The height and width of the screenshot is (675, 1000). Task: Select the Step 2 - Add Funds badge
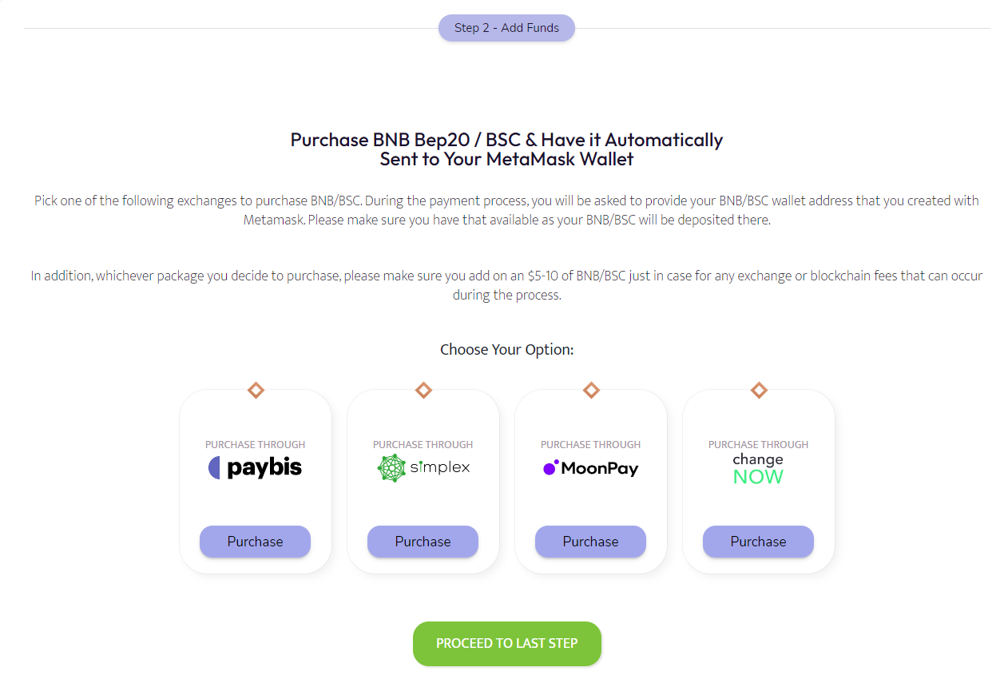click(x=506, y=28)
